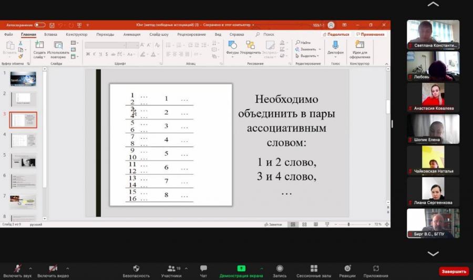
Task: Expand participants options arrow beside Участники
Action: coord(186,268)
